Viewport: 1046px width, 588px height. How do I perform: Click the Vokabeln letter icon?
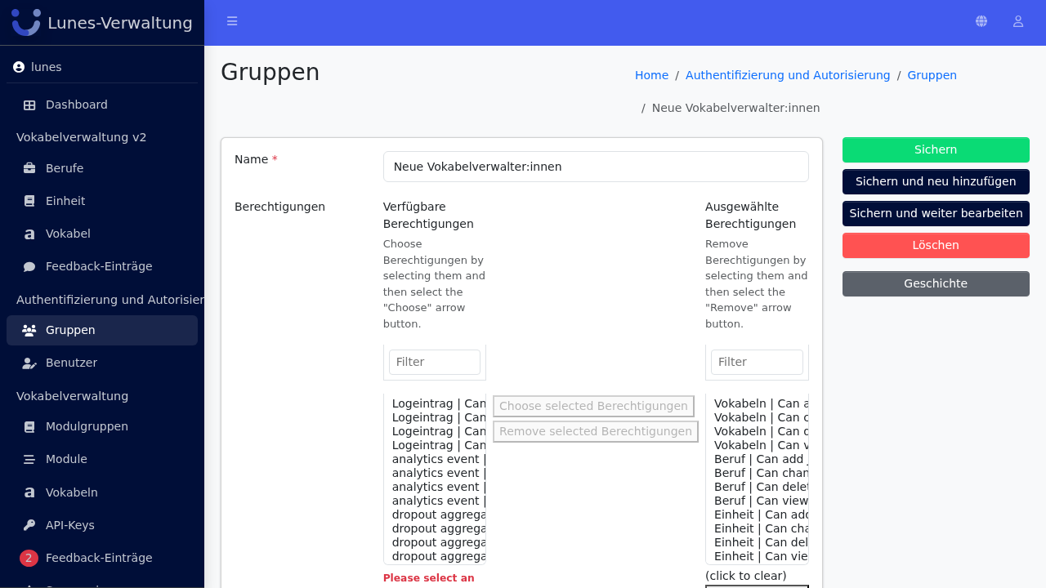pyautogui.click(x=29, y=492)
